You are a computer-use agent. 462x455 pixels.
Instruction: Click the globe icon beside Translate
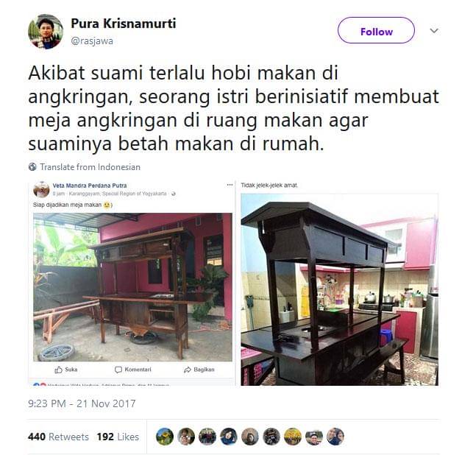click(x=32, y=167)
